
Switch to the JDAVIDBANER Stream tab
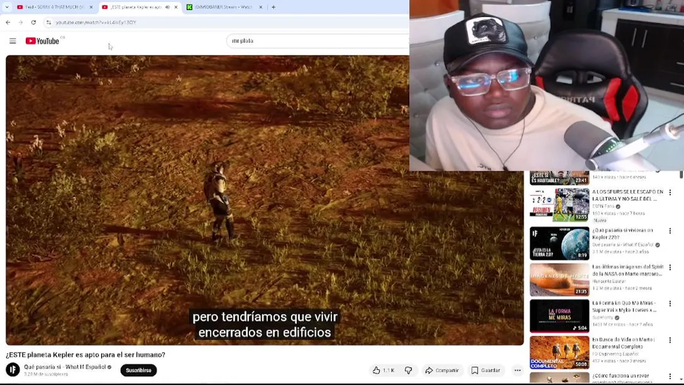pyautogui.click(x=223, y=7)
